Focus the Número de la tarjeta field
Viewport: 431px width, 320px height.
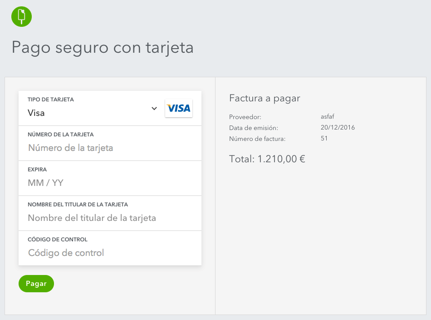[x=110, y=148]
